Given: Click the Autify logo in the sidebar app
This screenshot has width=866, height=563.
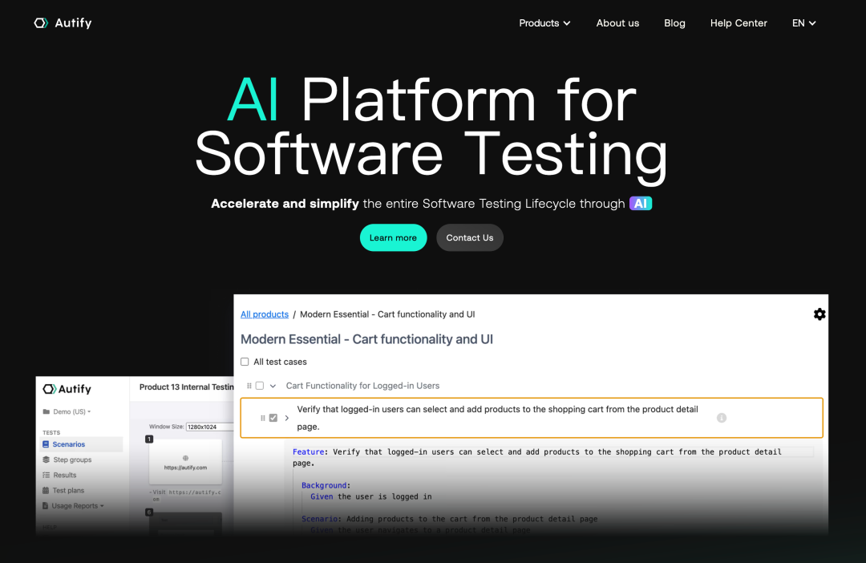Looking at the screenshot, I should 67,389.
